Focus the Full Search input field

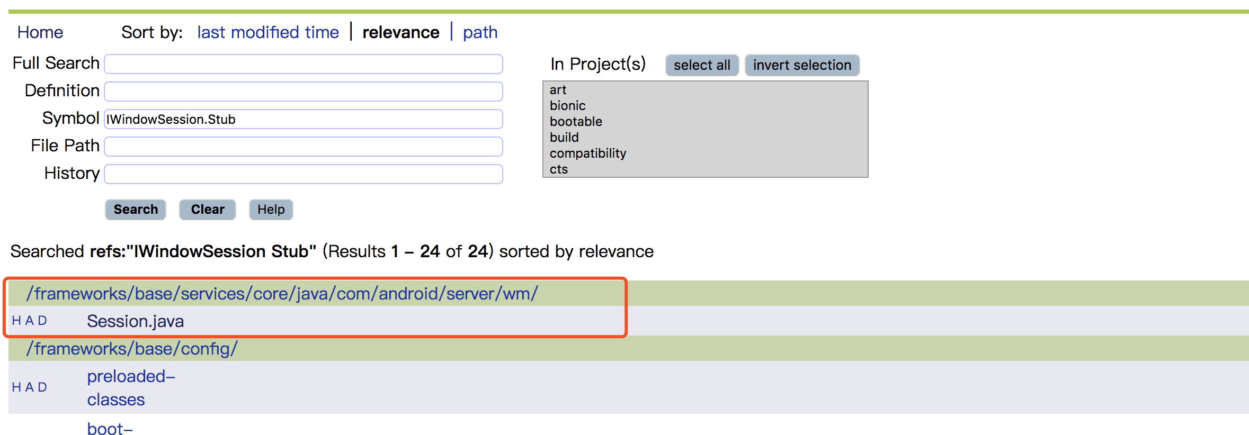[304, 64]
